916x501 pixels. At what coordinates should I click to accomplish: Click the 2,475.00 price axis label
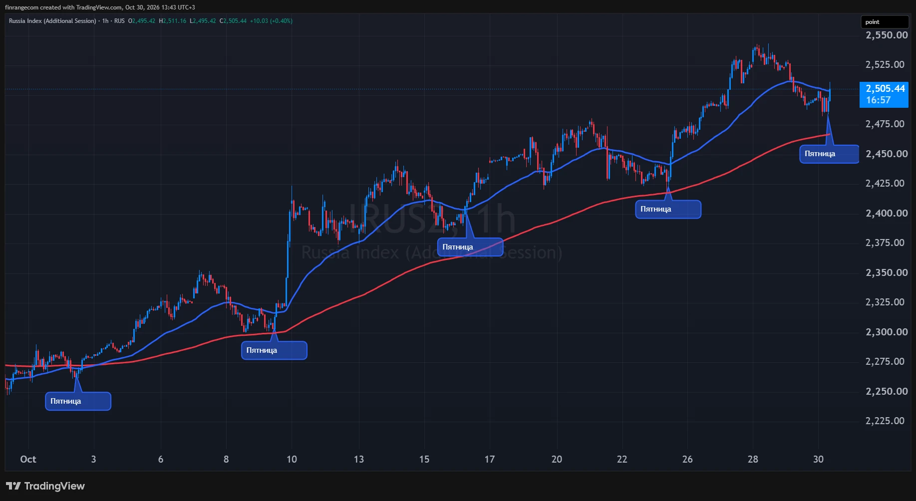(x=885, y=124)
